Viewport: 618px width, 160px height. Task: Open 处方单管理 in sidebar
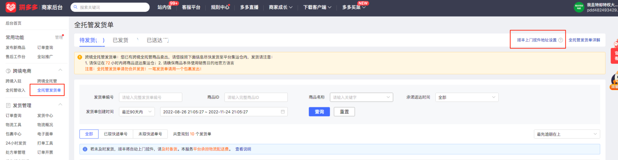click(15, 152)
